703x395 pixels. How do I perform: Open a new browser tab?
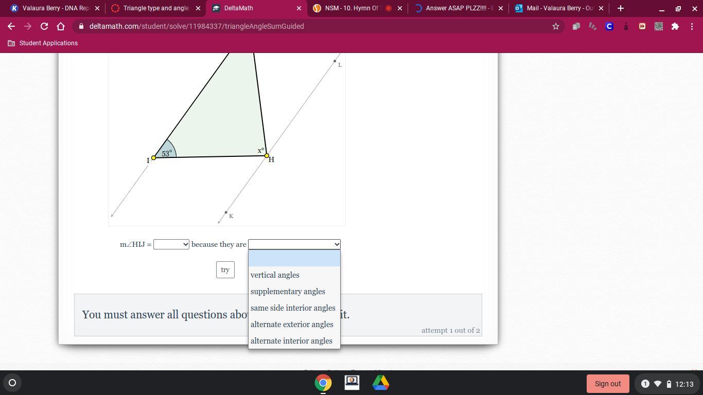pos(620,8)
